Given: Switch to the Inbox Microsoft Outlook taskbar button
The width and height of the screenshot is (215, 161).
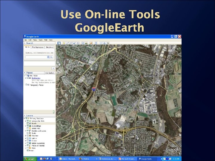Looking at the screenshot, I should click(x=68, y=159).
